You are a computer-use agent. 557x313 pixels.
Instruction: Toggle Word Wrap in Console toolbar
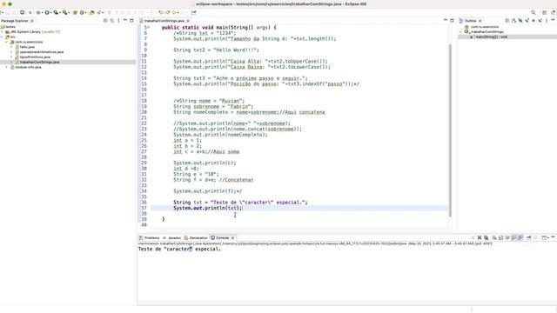(507, 237)
